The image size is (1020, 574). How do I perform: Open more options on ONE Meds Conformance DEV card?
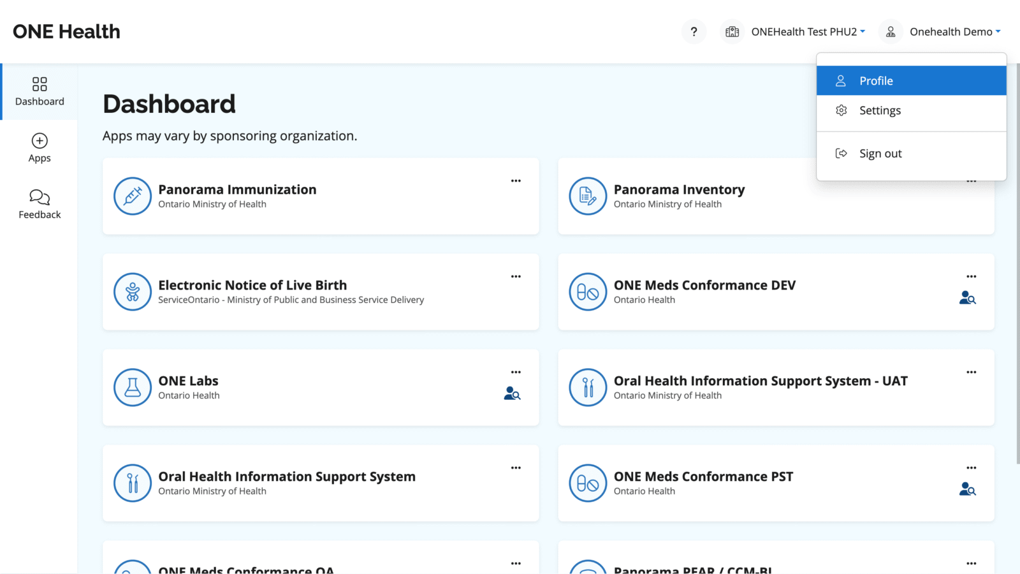971,276
